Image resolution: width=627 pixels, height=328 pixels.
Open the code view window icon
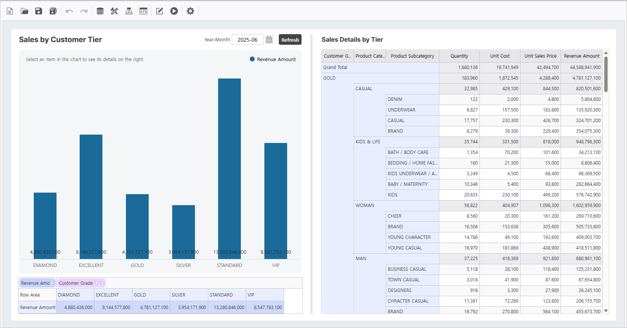click(143, 11)
